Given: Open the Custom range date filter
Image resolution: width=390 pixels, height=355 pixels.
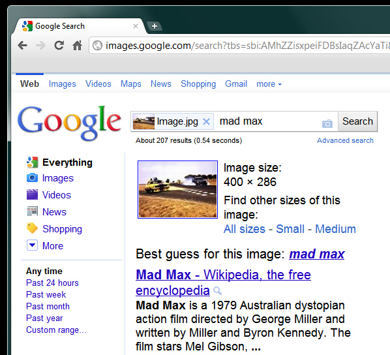Looking at the screenshot, I should click(56, 330).
